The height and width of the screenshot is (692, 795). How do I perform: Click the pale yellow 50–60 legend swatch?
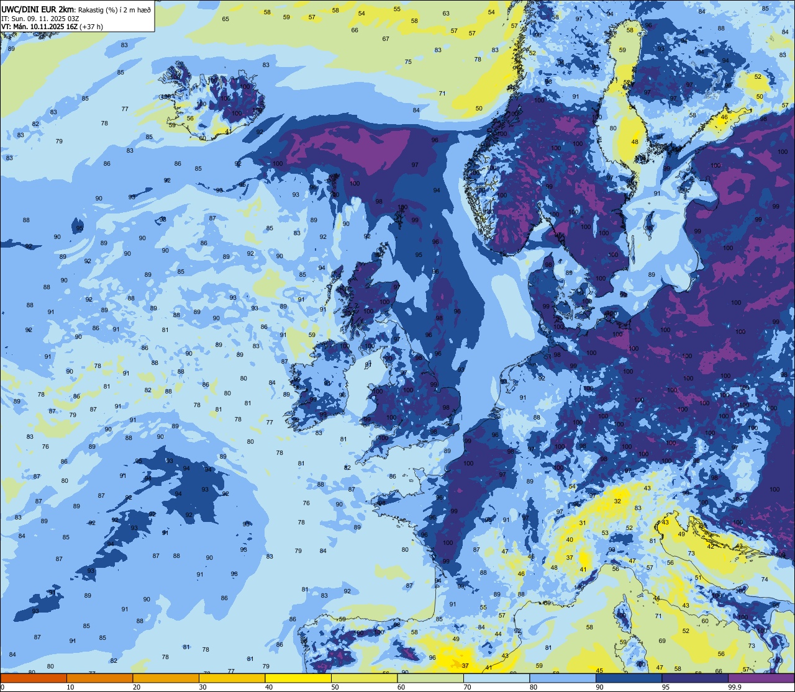coord(364,678)
